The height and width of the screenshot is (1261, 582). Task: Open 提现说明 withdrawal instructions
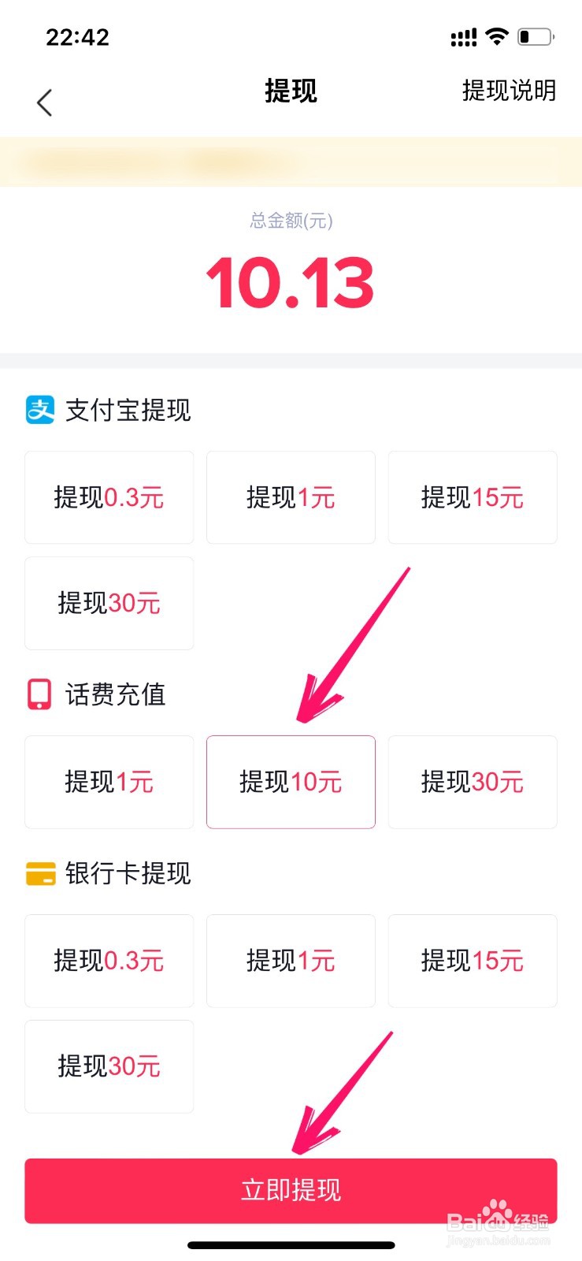[x=509, y=91]
